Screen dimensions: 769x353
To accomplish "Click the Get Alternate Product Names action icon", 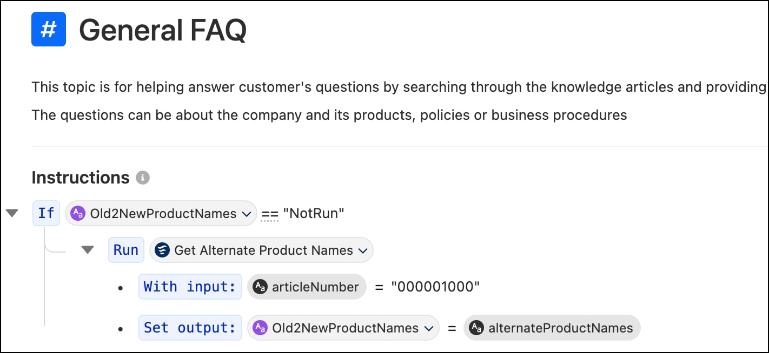I will (x=162, y=250).
